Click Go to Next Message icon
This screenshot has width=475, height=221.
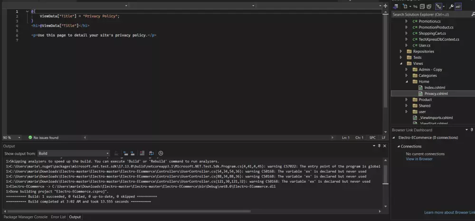tap(133, 153)
